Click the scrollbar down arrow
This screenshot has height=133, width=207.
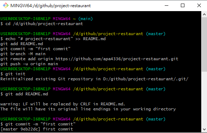click(204, 129)
